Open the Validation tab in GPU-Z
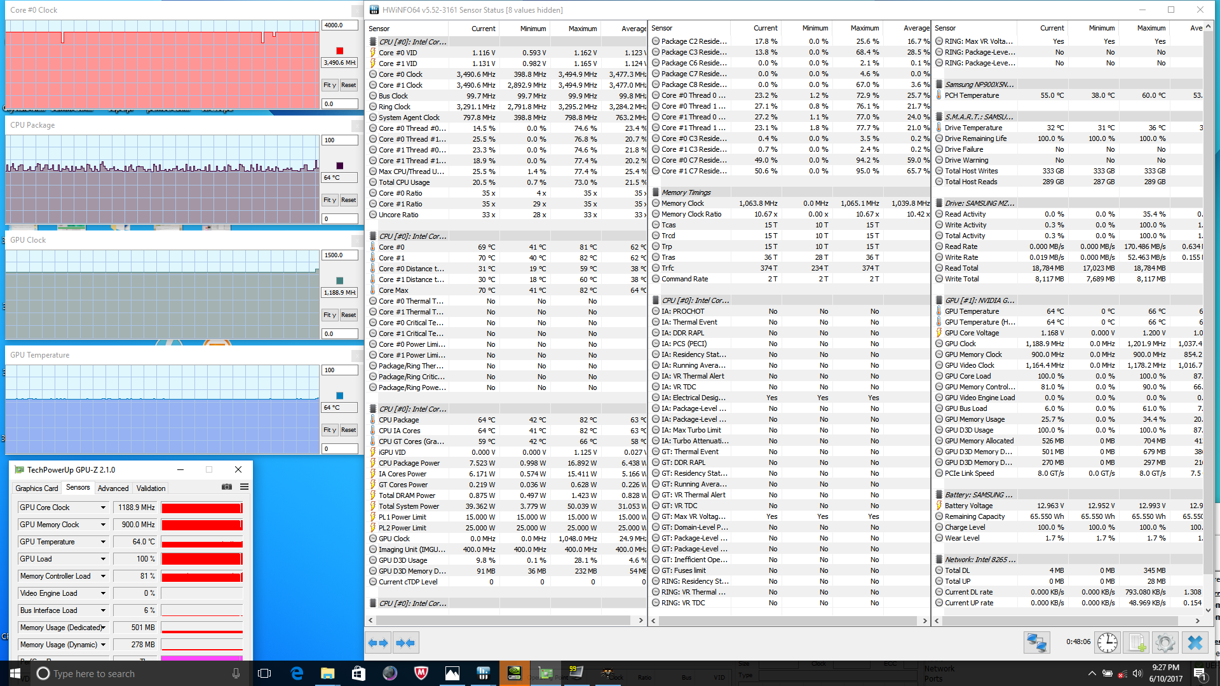Screen dimensions: 1220x686 (151, 488)
